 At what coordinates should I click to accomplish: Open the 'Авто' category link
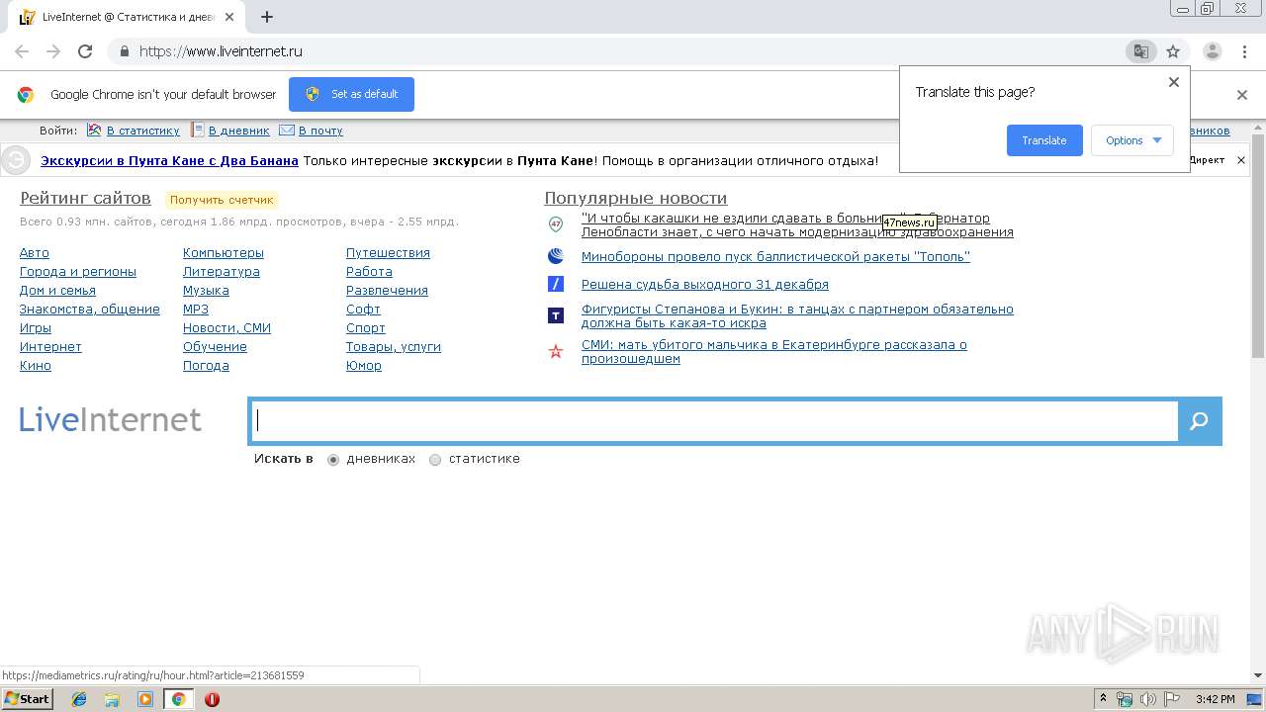point(35,253)
